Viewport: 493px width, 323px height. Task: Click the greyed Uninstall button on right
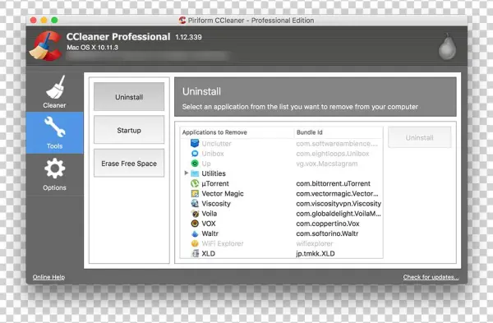(x=419, y=138)
